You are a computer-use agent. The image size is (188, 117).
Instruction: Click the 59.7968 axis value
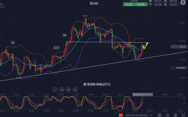click(182, 78)
